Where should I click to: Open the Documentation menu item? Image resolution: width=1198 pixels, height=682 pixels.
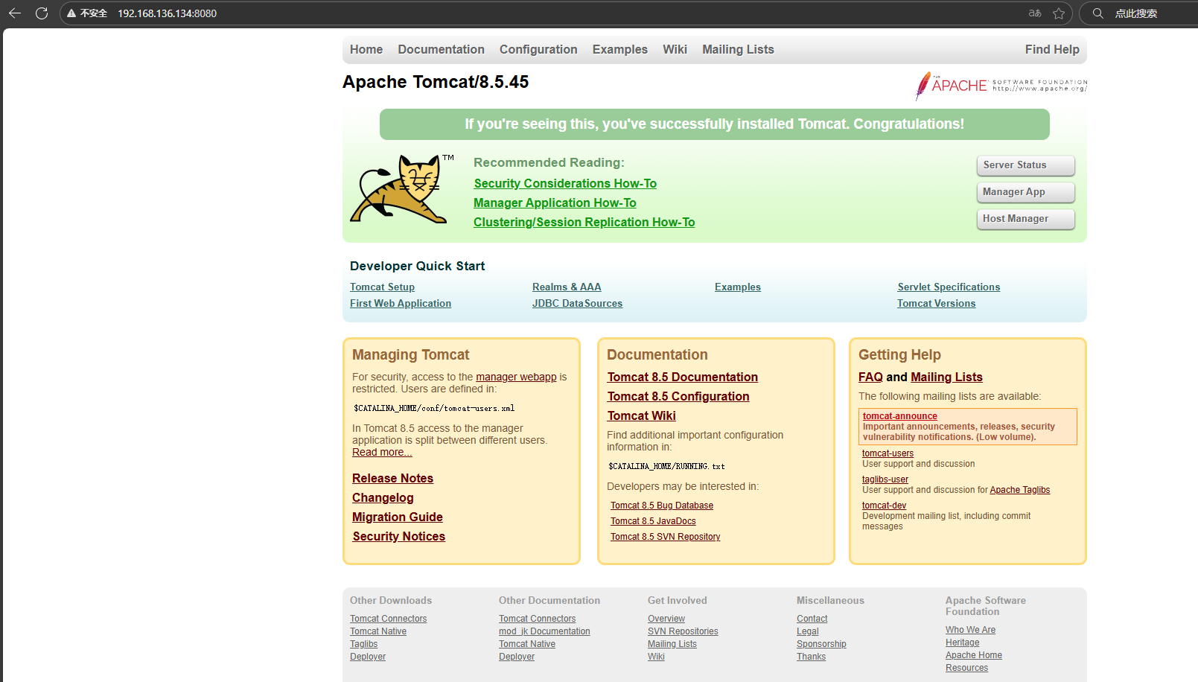click(441, 49)
